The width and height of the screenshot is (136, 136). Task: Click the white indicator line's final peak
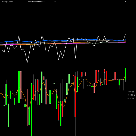point(126,34)
